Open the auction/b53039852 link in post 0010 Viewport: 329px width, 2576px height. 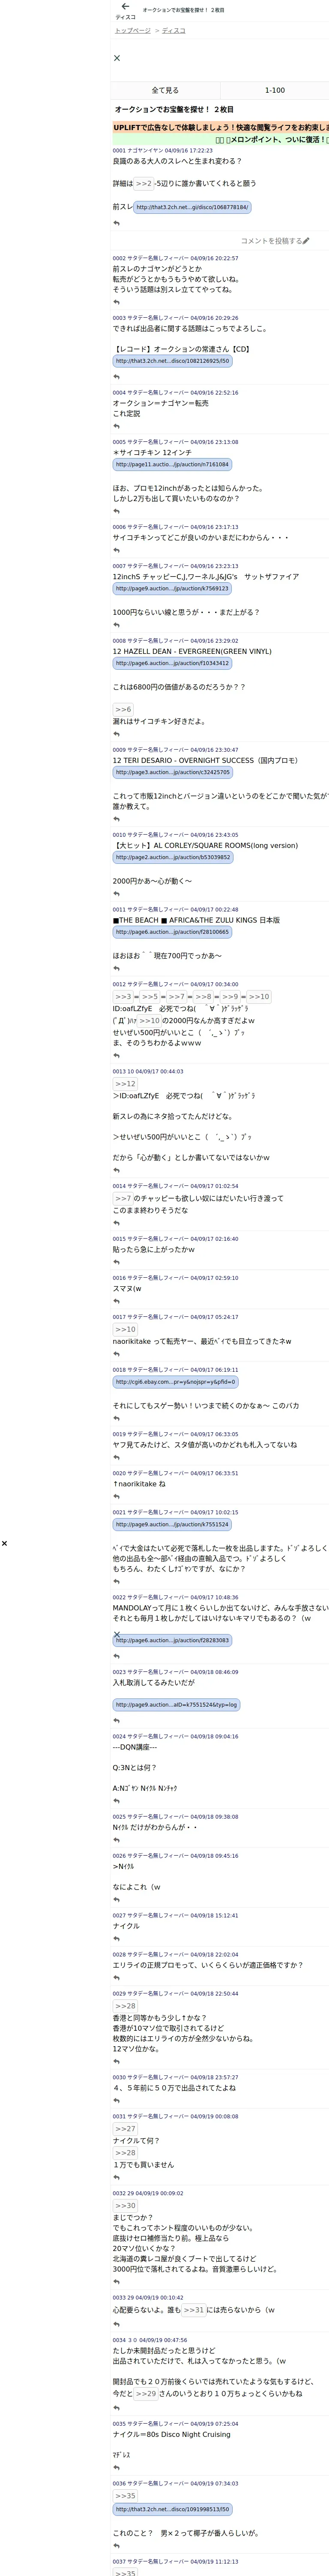[173, 857]
